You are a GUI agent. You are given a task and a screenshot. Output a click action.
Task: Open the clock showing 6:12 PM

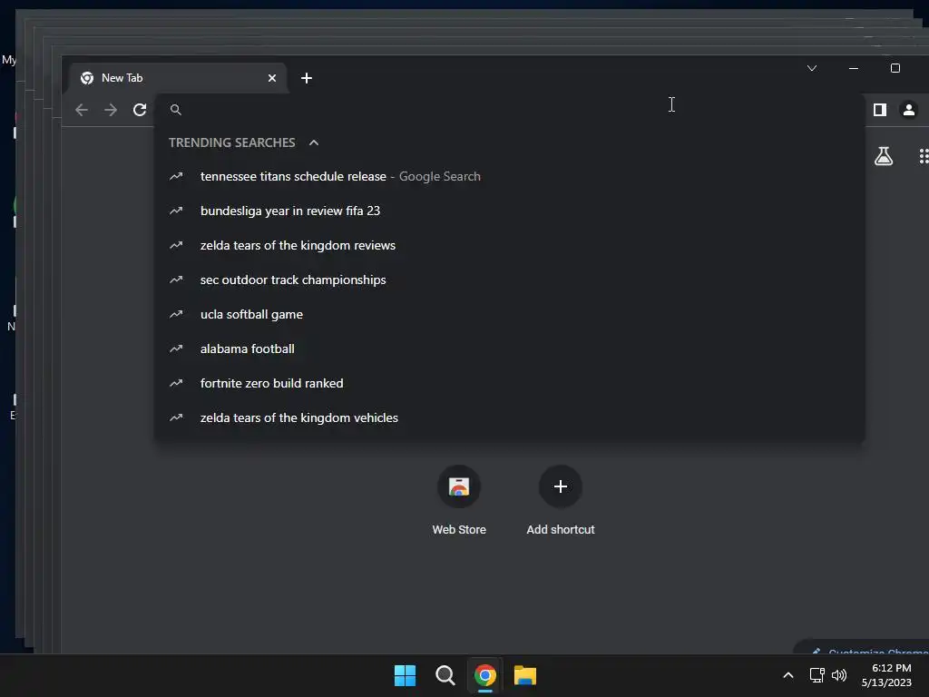[x=887, y=675]
